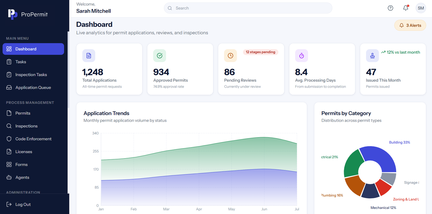Click the bell icon in 3 Alerts button
Screen dimensions: 432x214
point(401,25)
